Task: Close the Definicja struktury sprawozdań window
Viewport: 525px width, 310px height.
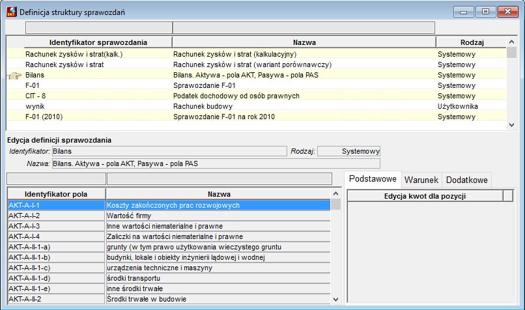Action: coord(507,12)
